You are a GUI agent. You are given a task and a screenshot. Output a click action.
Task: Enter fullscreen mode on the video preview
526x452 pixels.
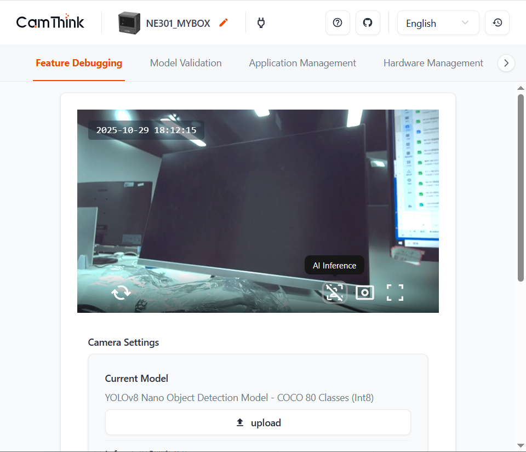coord(395,293)
